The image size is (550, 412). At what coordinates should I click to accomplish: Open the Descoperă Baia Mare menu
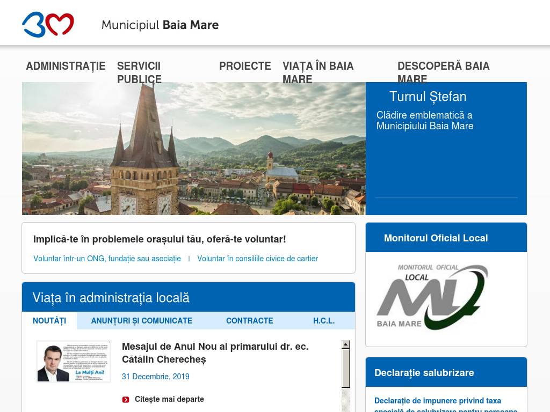click(x=443, y=72)
